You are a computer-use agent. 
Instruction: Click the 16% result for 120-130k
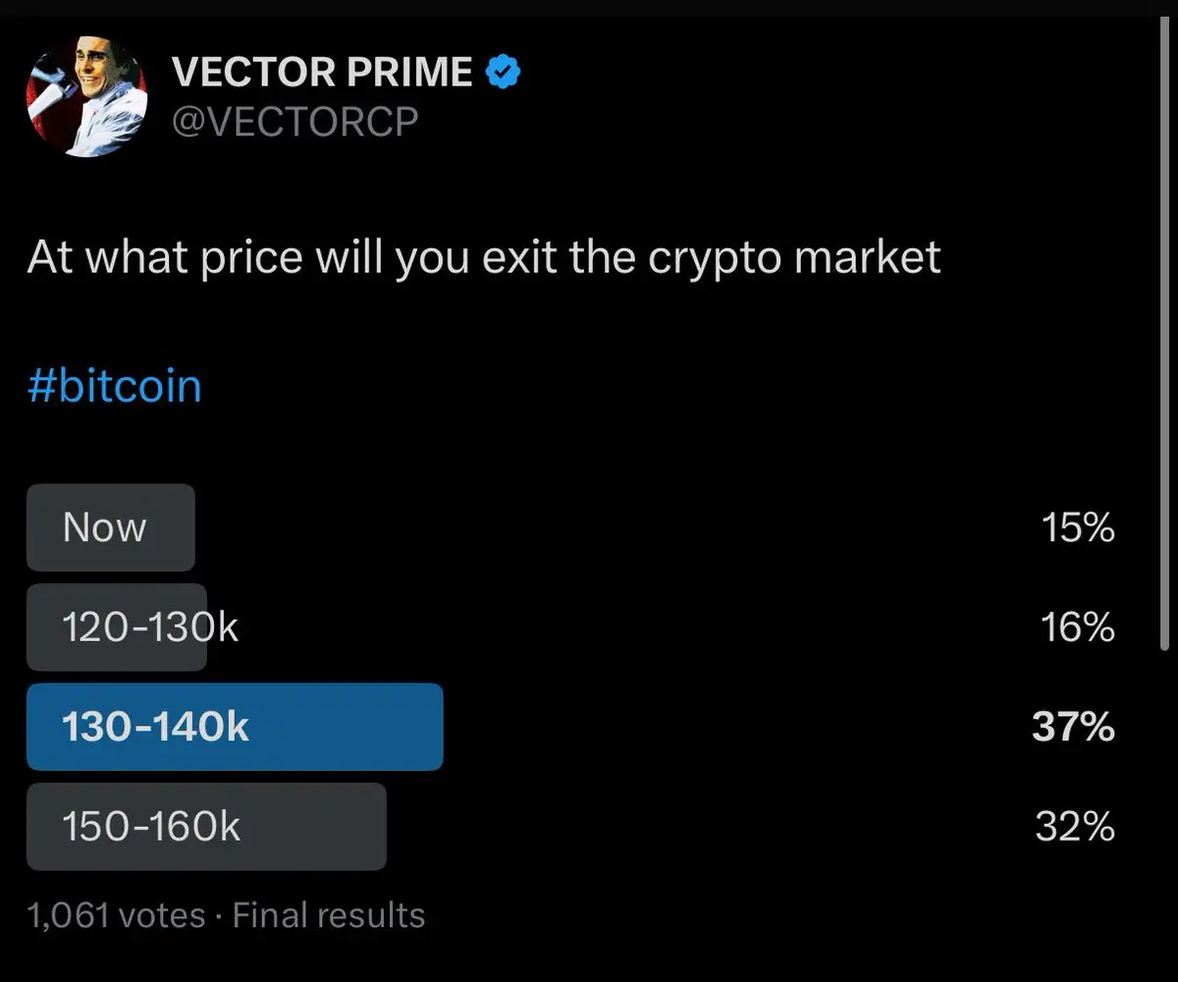(x=1077, y=627)
